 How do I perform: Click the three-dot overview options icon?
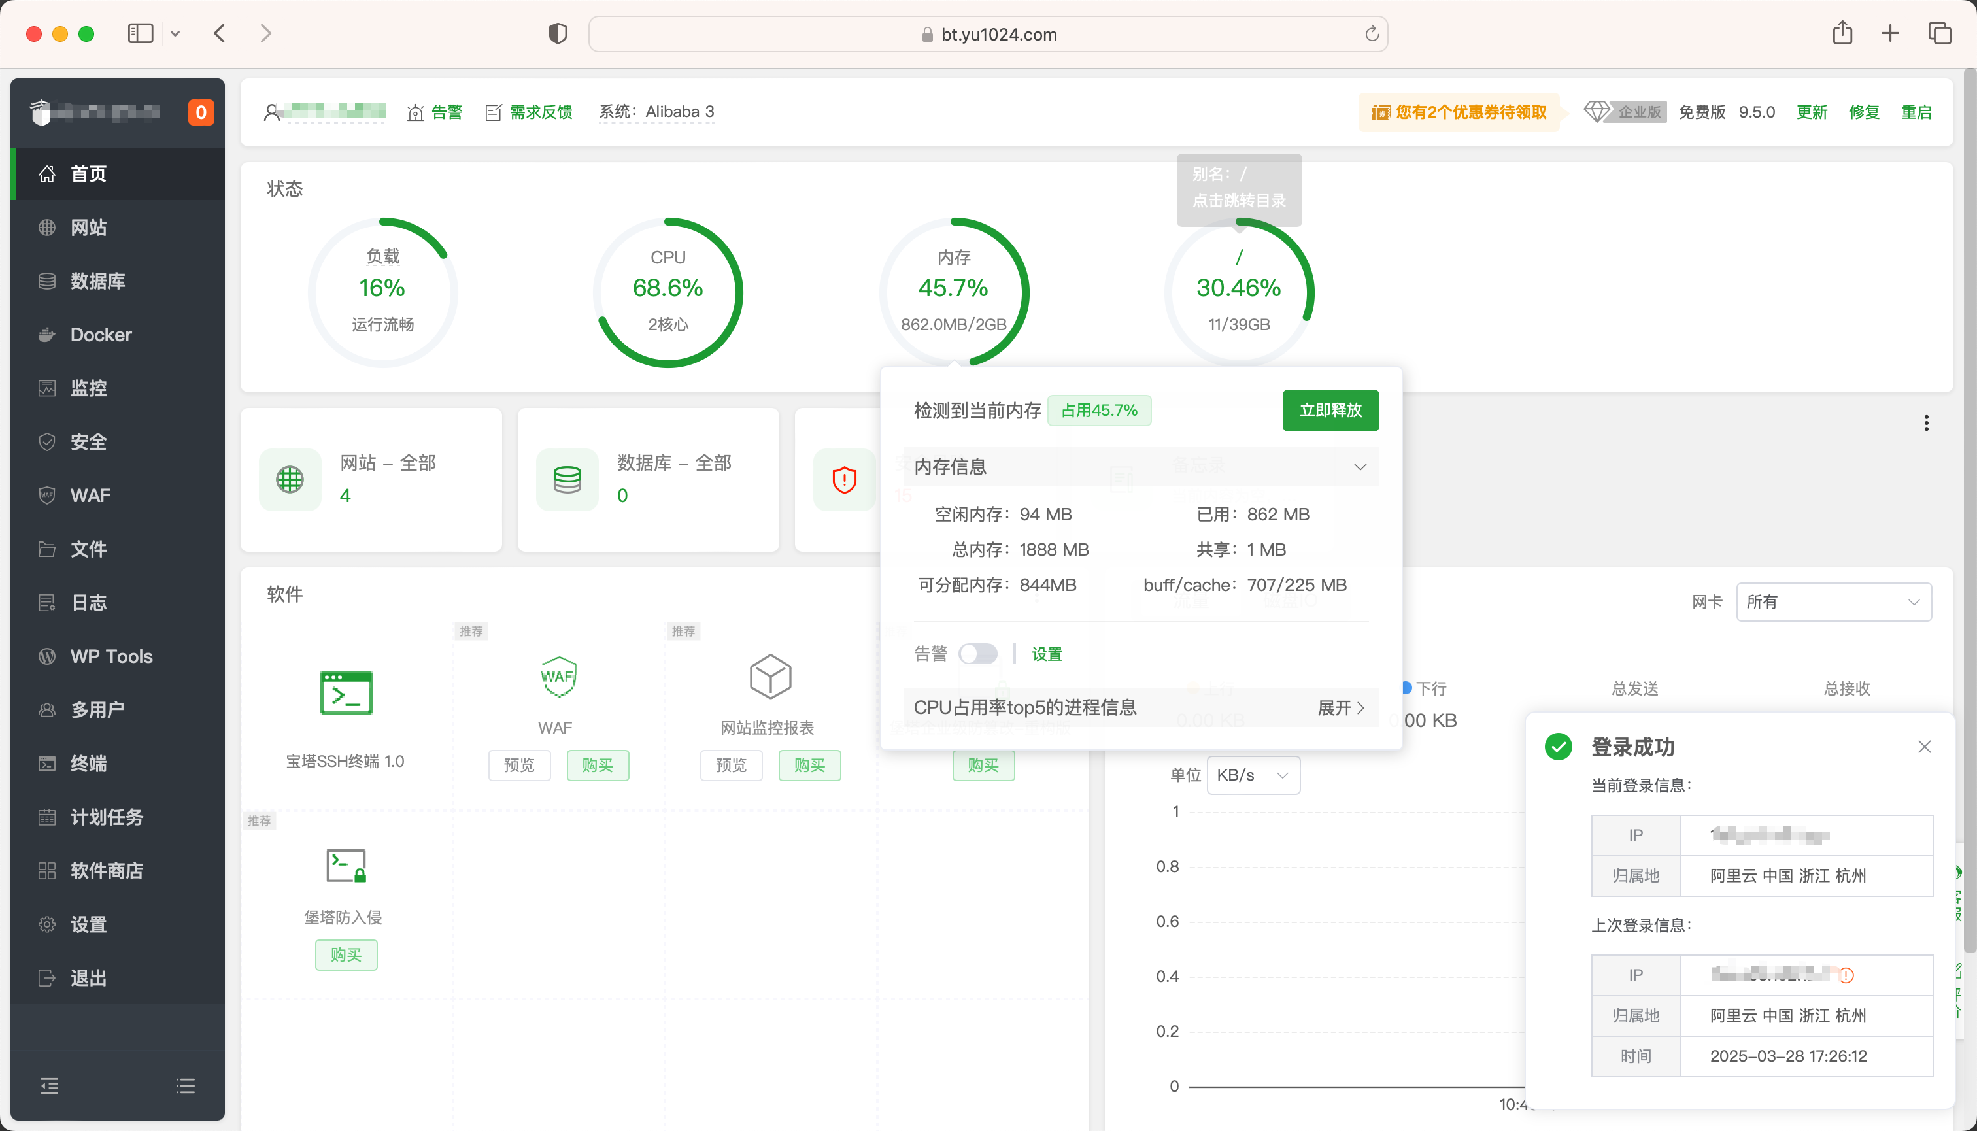click(x=1926, y=422)
